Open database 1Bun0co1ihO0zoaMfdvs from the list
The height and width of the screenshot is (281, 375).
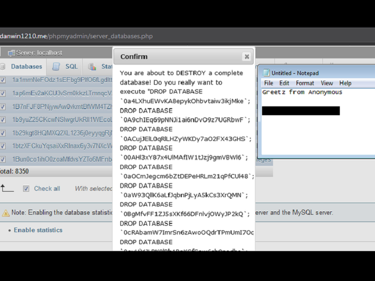[62, 159]
